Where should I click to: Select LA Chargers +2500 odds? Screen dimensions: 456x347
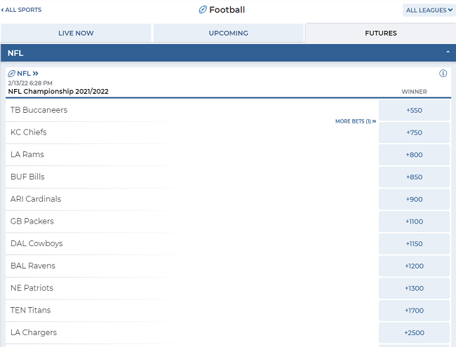tap(414, 333)
